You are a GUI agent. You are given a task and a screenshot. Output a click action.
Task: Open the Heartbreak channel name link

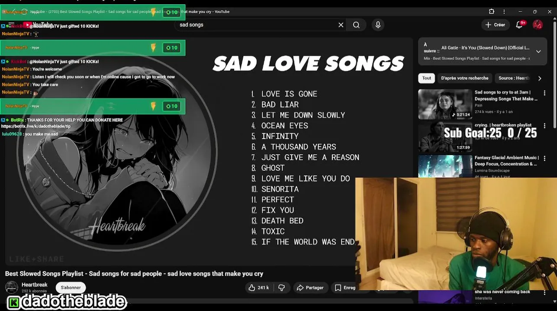35,285
